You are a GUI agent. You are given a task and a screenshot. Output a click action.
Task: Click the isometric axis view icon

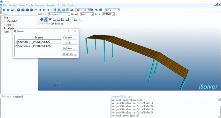tap(80, 19)
